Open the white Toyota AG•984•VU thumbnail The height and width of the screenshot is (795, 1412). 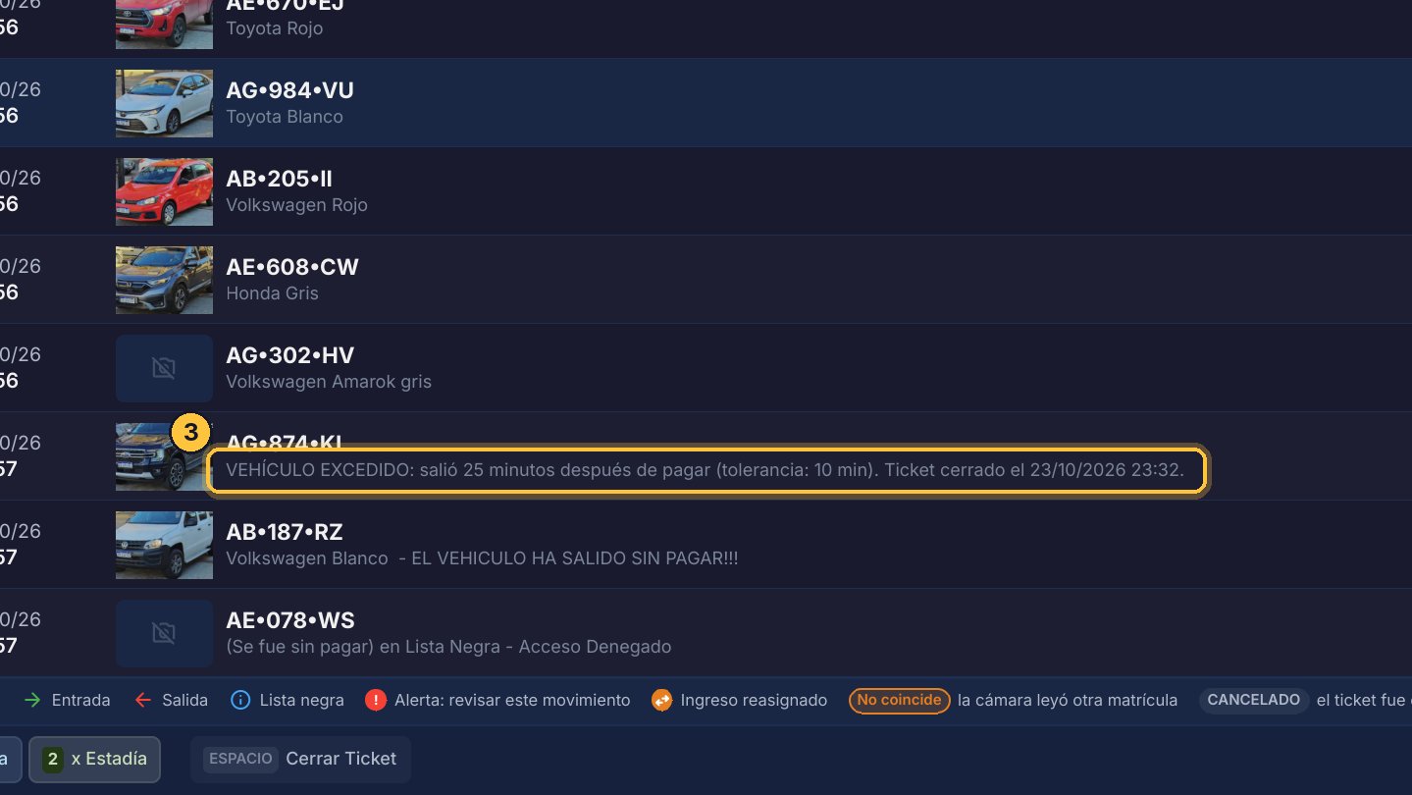(x=164, y=103)
